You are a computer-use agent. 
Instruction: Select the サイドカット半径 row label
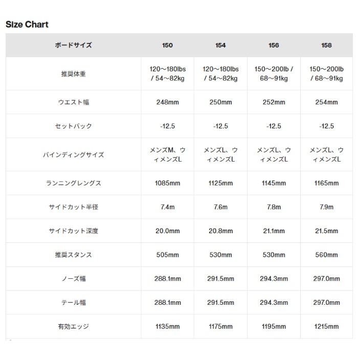click(x=73, y=207)
